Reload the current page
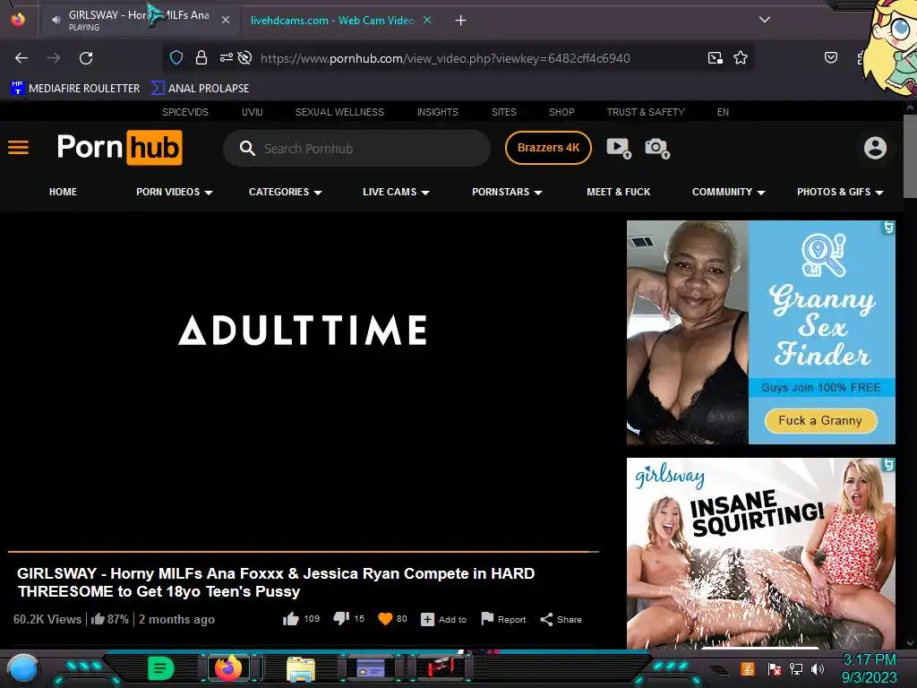Image resolution: width=917 pixels, height=688 pixels. click(87, 58)
